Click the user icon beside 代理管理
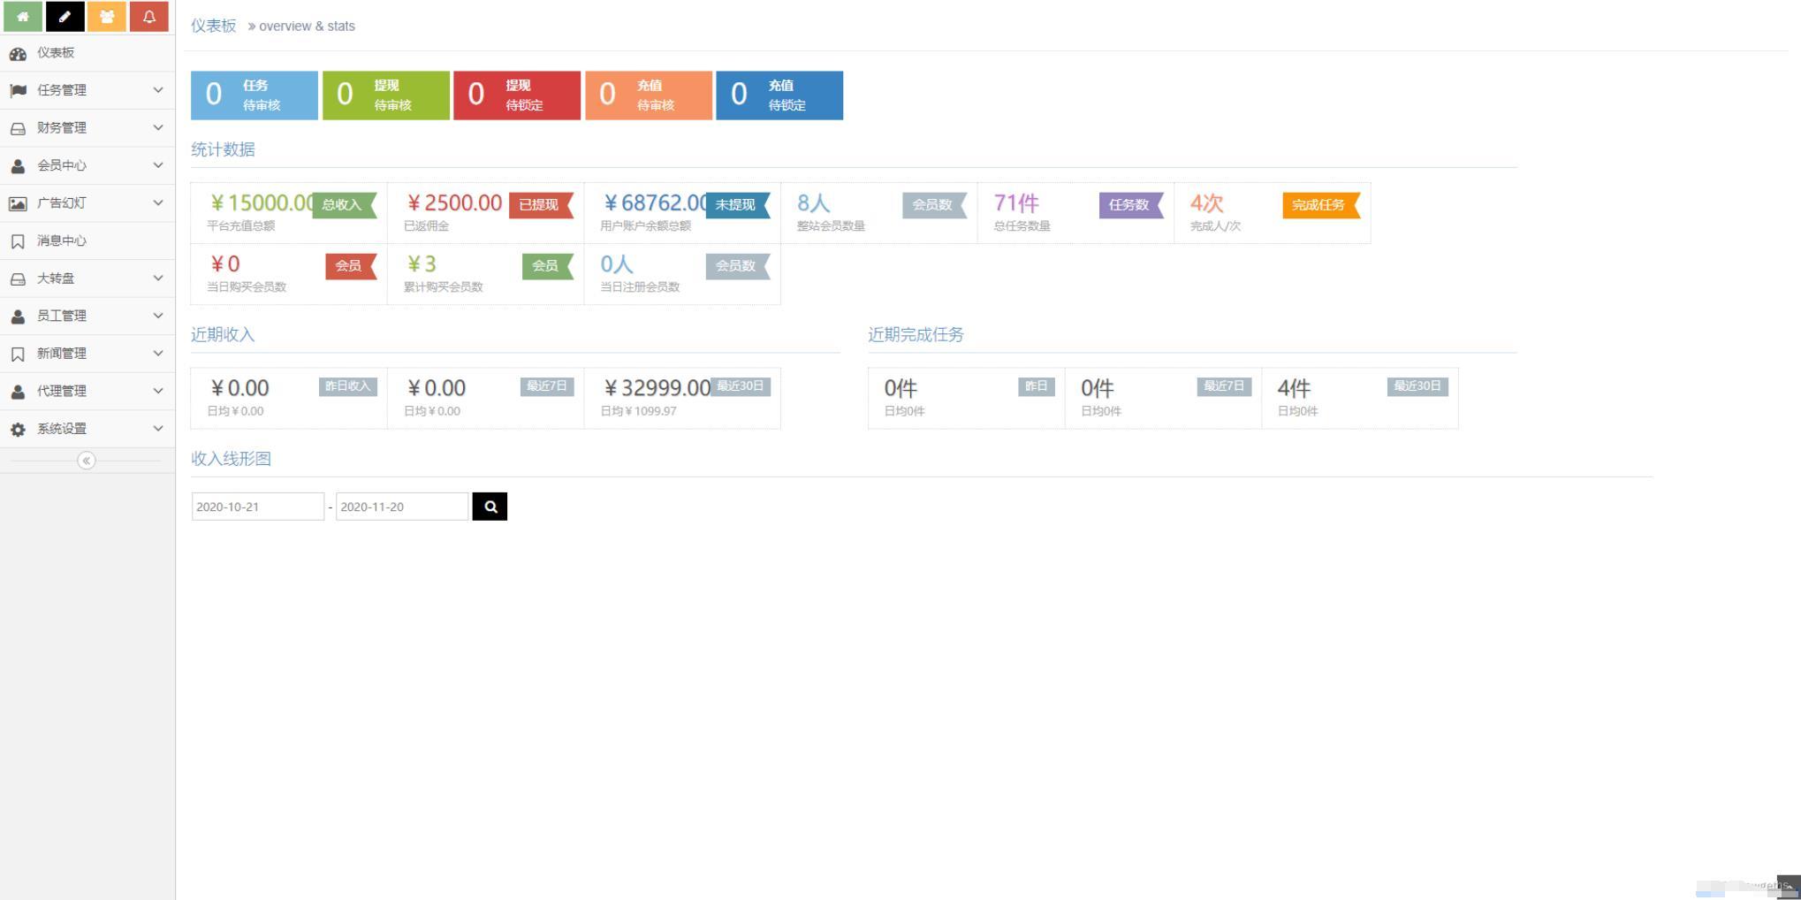 18,391
